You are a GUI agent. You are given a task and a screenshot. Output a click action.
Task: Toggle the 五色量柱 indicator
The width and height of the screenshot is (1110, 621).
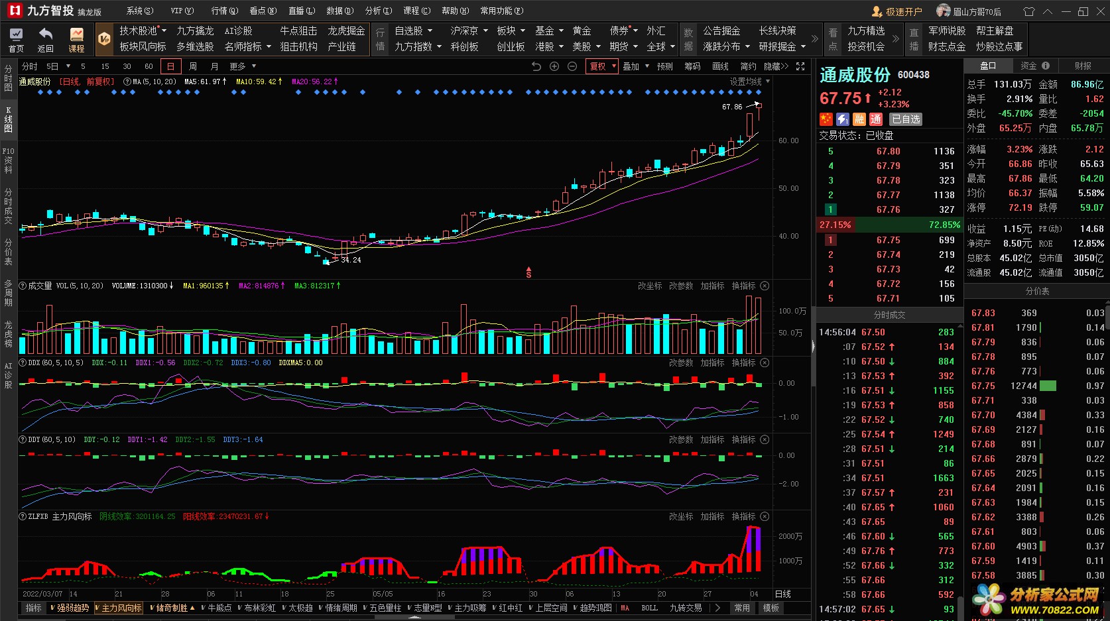click(x=382, y=608)
